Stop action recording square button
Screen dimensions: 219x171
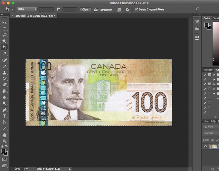click(215, 117)
